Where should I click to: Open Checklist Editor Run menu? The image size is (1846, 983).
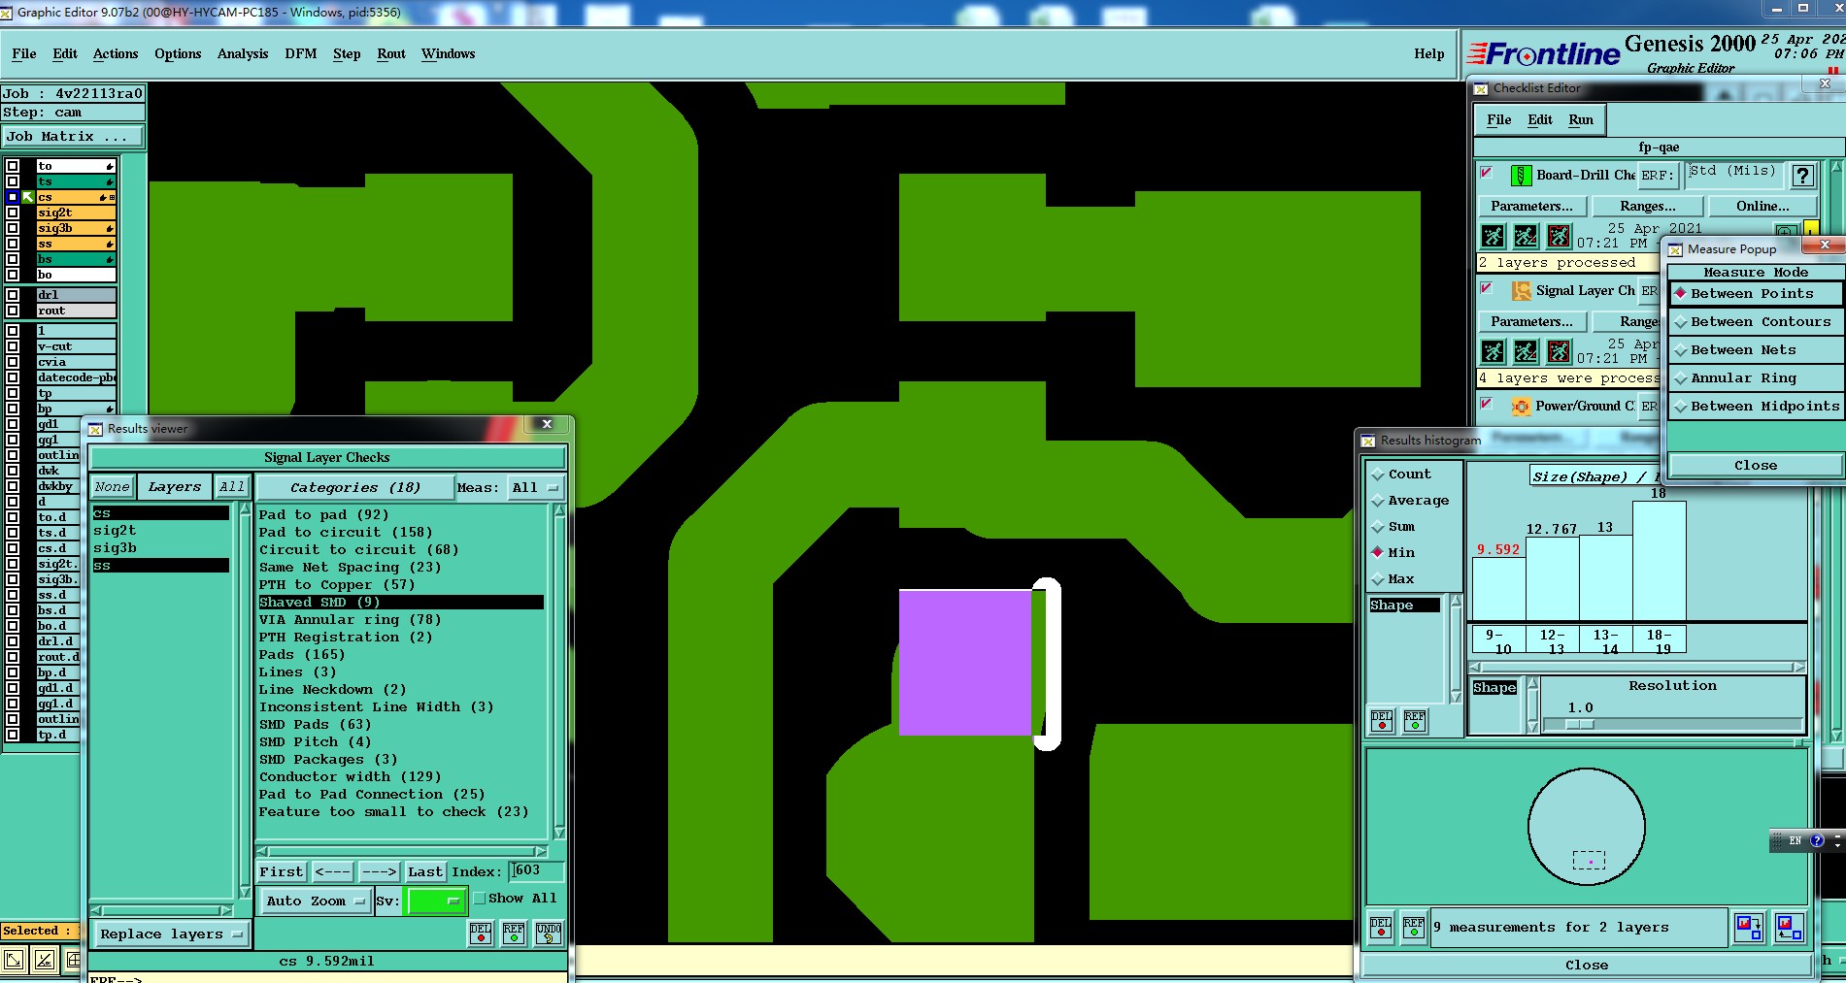pos(1581,120)
